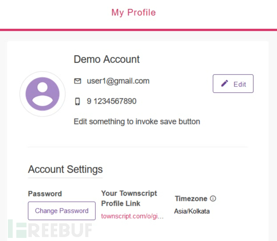The height and width of the screenshot is (241, 277).
Task: Click the Account Settings section heading
Action: pos(65,169)
